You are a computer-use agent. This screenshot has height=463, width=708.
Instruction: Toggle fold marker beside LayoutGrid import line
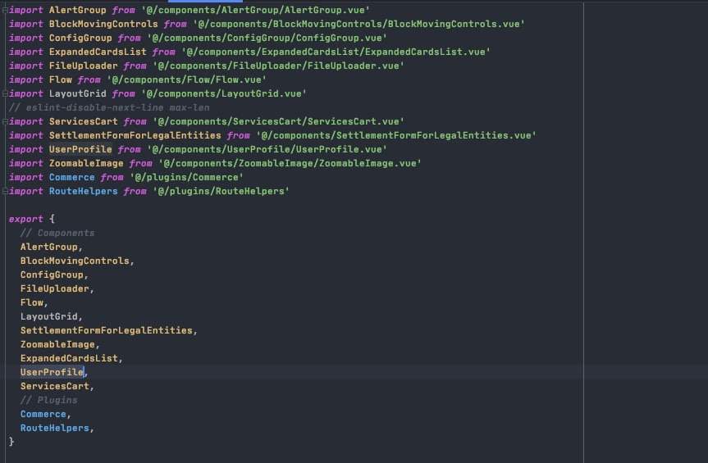5,93
